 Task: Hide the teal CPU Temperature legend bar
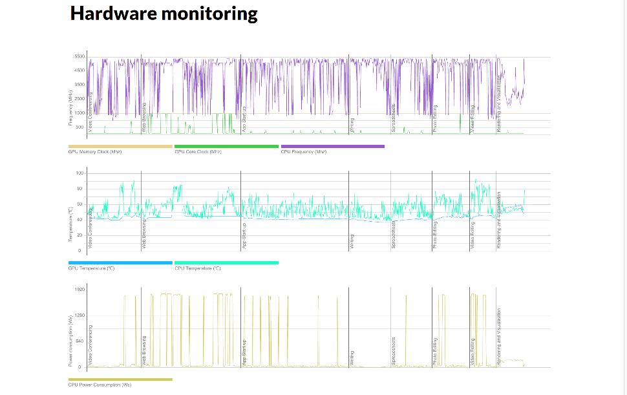[x=226, y=262]
